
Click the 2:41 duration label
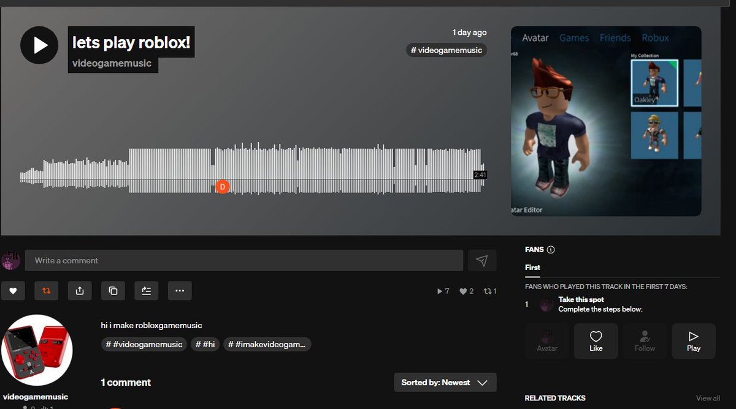point(480,175)
